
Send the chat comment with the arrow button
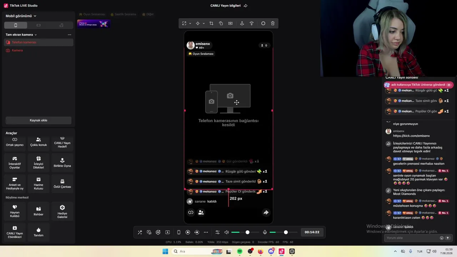pyautogui.click(x=448, y=238)
